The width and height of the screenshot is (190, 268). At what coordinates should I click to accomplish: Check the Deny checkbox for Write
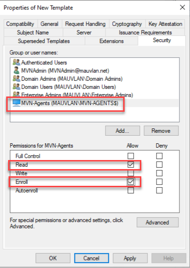[159, 173]
